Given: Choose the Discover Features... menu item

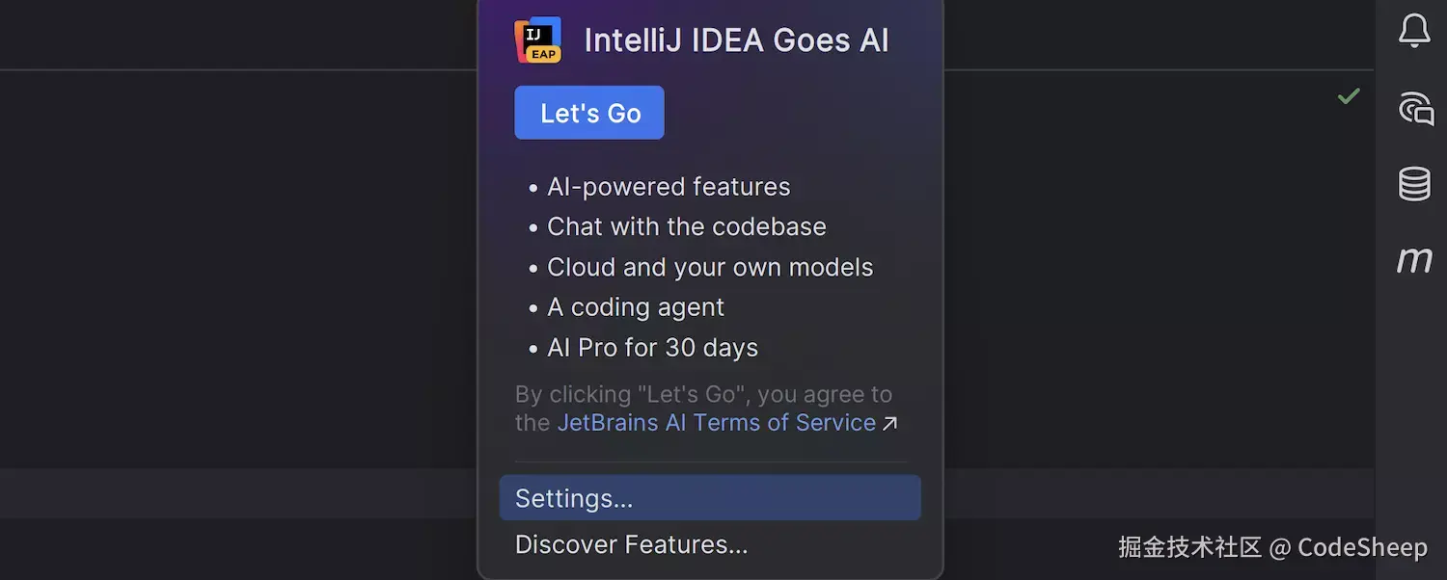Looking at the screenshot, I should coord(631,544).
